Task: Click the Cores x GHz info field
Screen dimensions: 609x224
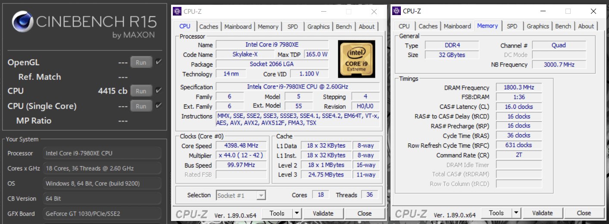Action: (x=102, y=168)
